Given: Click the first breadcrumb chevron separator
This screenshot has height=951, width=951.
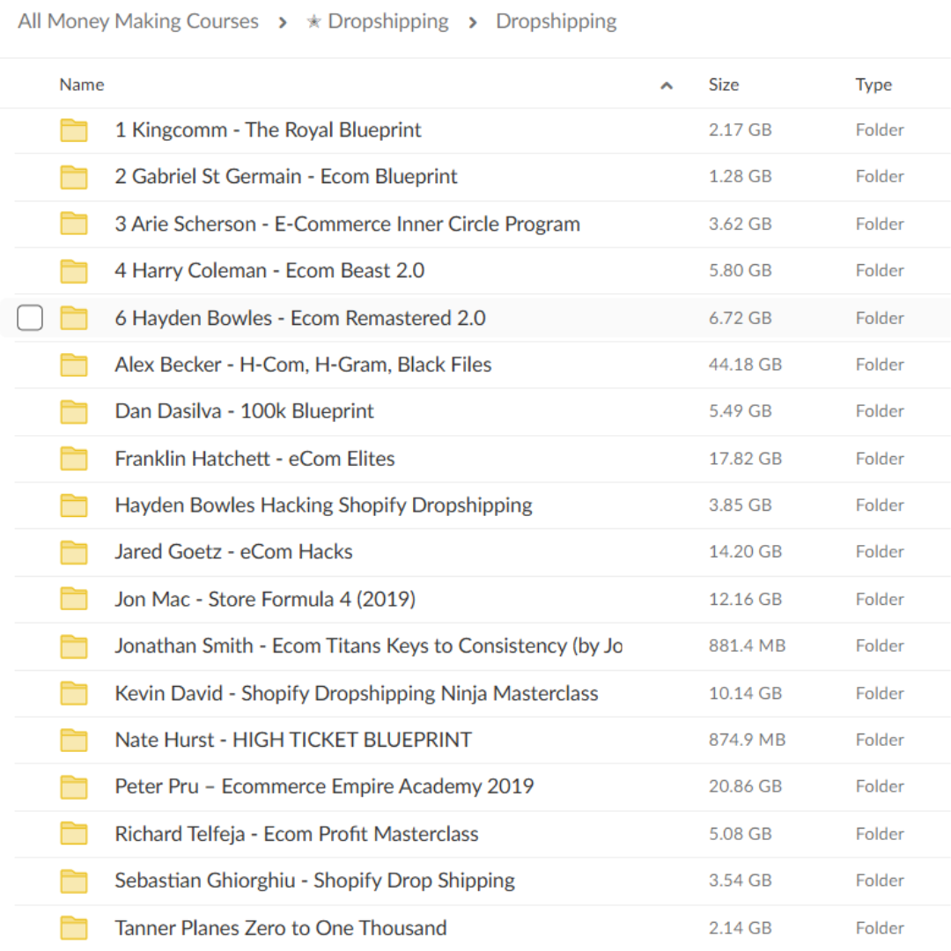Looking at the screenshot, I should pos(281,21).
